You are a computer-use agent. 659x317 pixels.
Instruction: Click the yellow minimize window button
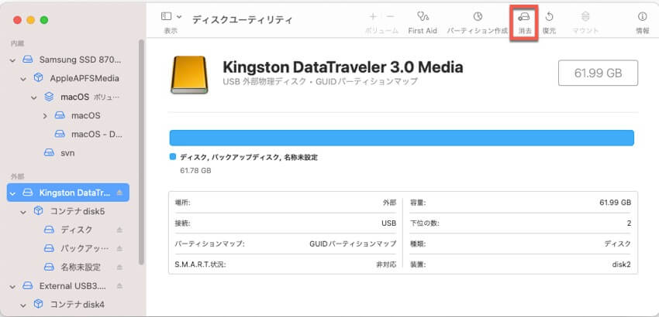coord(31,20)
